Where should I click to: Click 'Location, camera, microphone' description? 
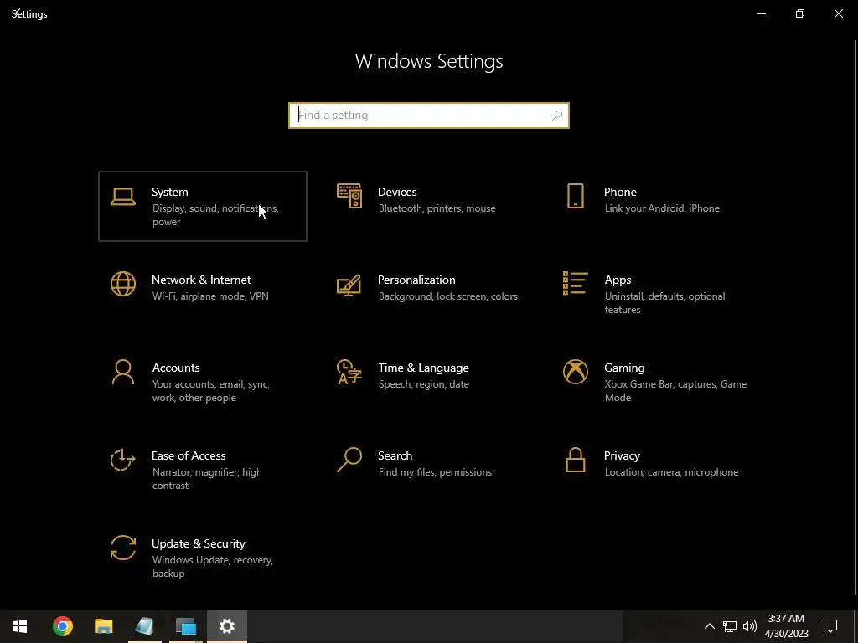pos(671,472)
